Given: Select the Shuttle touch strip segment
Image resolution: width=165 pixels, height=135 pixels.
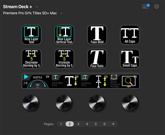Looking at the screenshot, I should [x=37, y=81].
